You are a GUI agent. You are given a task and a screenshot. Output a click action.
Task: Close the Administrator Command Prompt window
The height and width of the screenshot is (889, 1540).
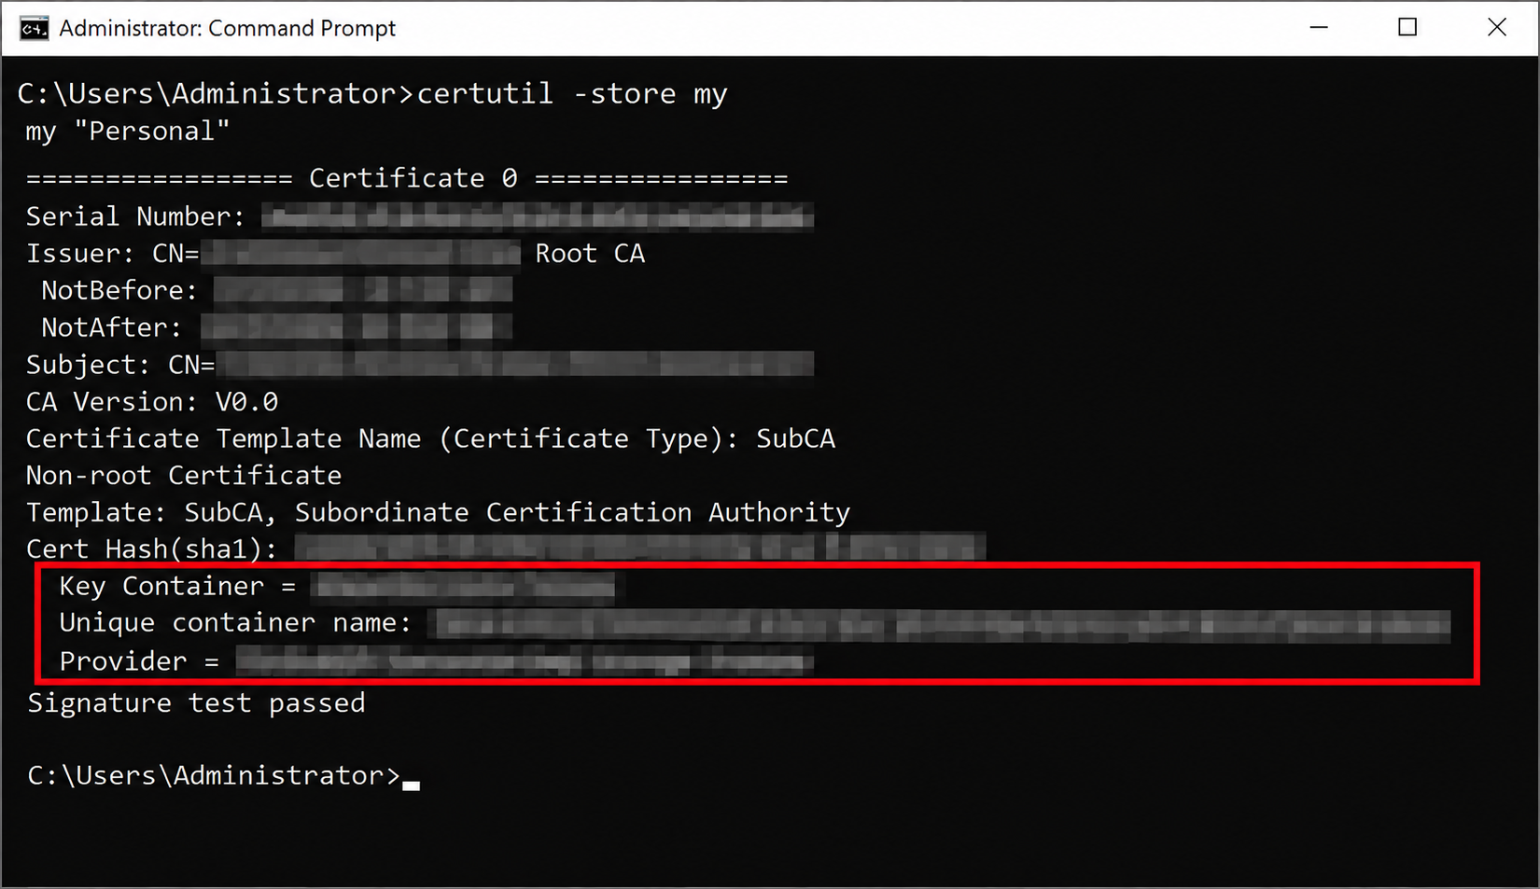[1496, 28]
